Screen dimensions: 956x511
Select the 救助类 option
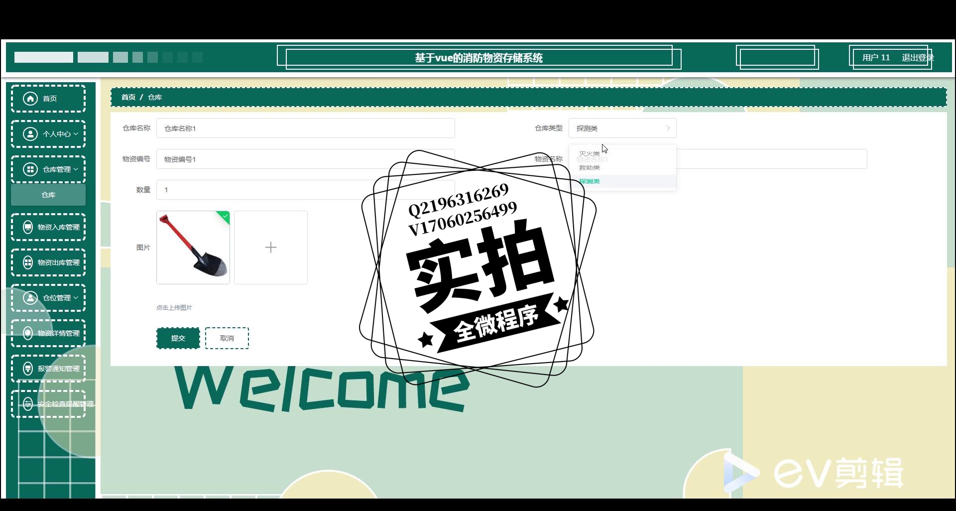coord(622,168)
